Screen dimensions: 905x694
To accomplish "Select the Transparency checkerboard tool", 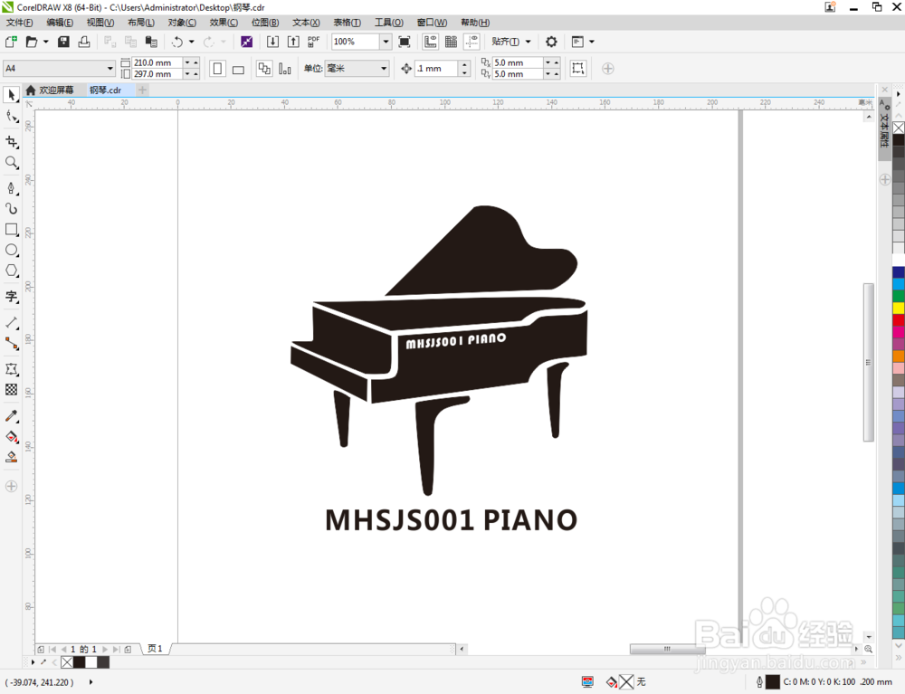I will point(11,390).
